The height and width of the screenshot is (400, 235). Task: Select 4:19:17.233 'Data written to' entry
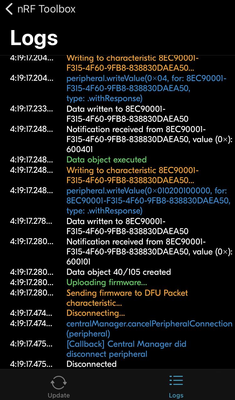pyautogui.click(x=127, y=114)
